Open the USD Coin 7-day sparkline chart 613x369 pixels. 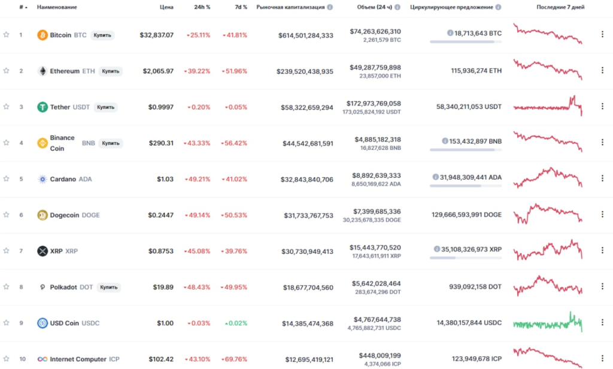click(x=548, y=323)
